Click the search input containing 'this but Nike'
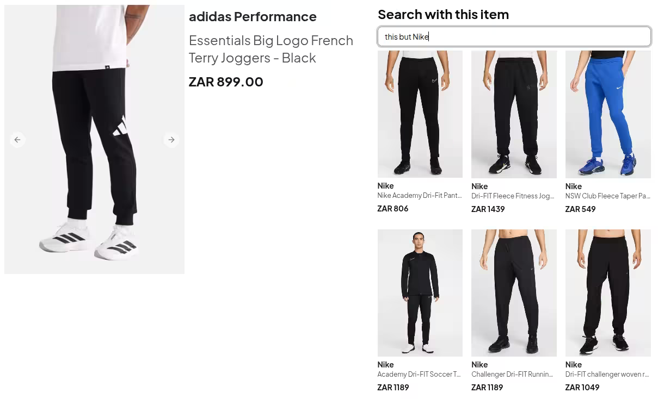 point(514,36)
